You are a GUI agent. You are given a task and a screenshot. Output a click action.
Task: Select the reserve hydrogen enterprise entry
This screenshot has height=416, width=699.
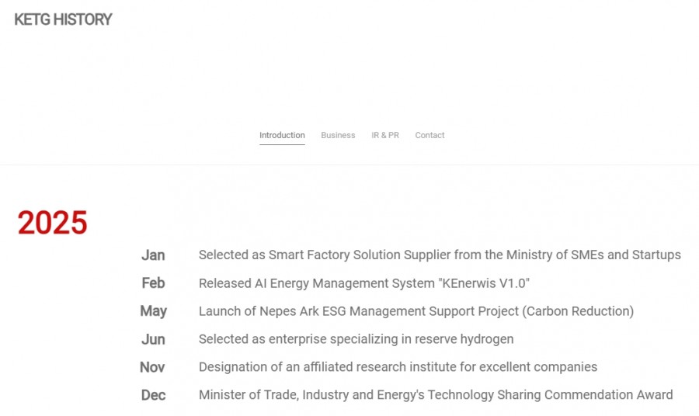coord(356,339)
